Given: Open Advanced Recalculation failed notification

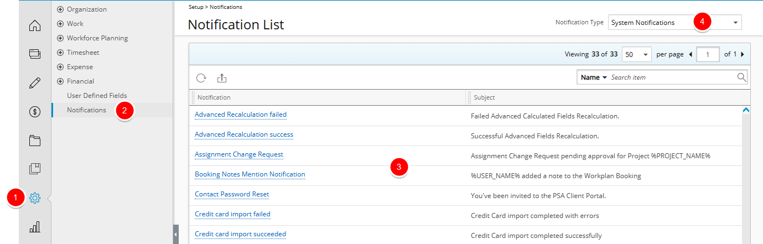Looking at the screenshot, I should [241, 115].
